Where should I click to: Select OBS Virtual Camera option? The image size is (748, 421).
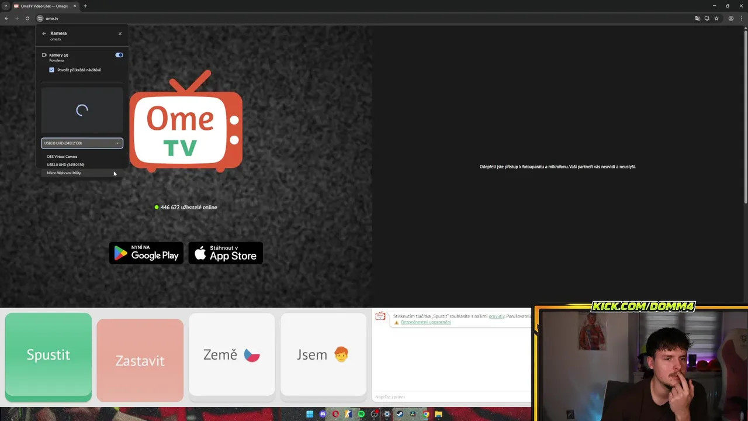[x=82, y=157]
